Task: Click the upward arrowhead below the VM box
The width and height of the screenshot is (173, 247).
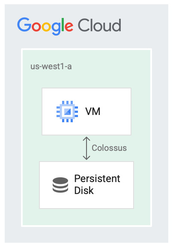Action: point(86,138)
